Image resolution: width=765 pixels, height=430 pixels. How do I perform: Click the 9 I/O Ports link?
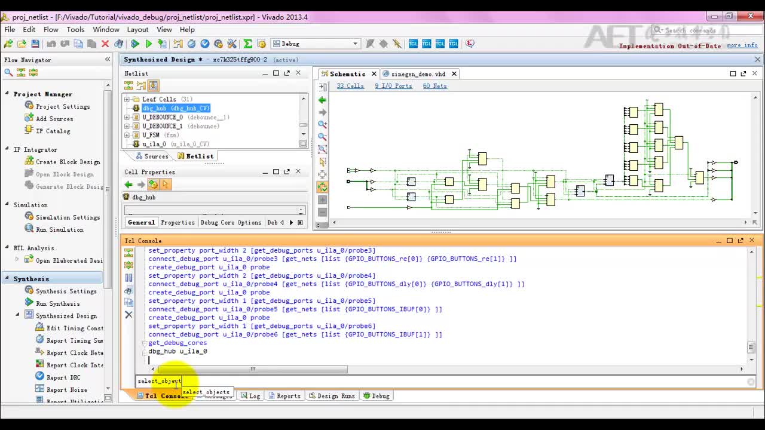tap(393, 86)
